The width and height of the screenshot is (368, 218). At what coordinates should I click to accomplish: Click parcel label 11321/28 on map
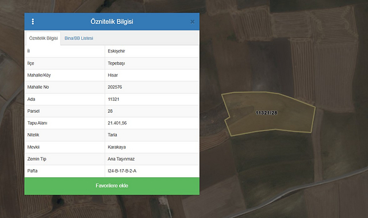pyautogui.click(x=266, y=113)
